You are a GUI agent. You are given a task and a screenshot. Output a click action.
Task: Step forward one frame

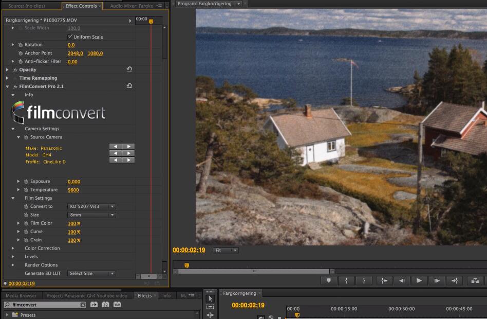click(437, 281)
